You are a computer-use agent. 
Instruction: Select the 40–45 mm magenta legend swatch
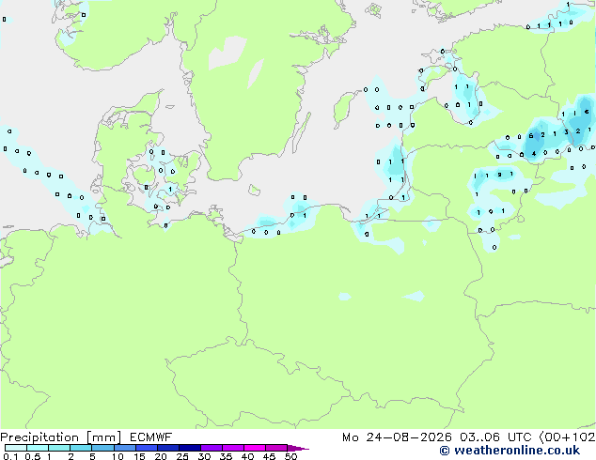tap(255, 448)
